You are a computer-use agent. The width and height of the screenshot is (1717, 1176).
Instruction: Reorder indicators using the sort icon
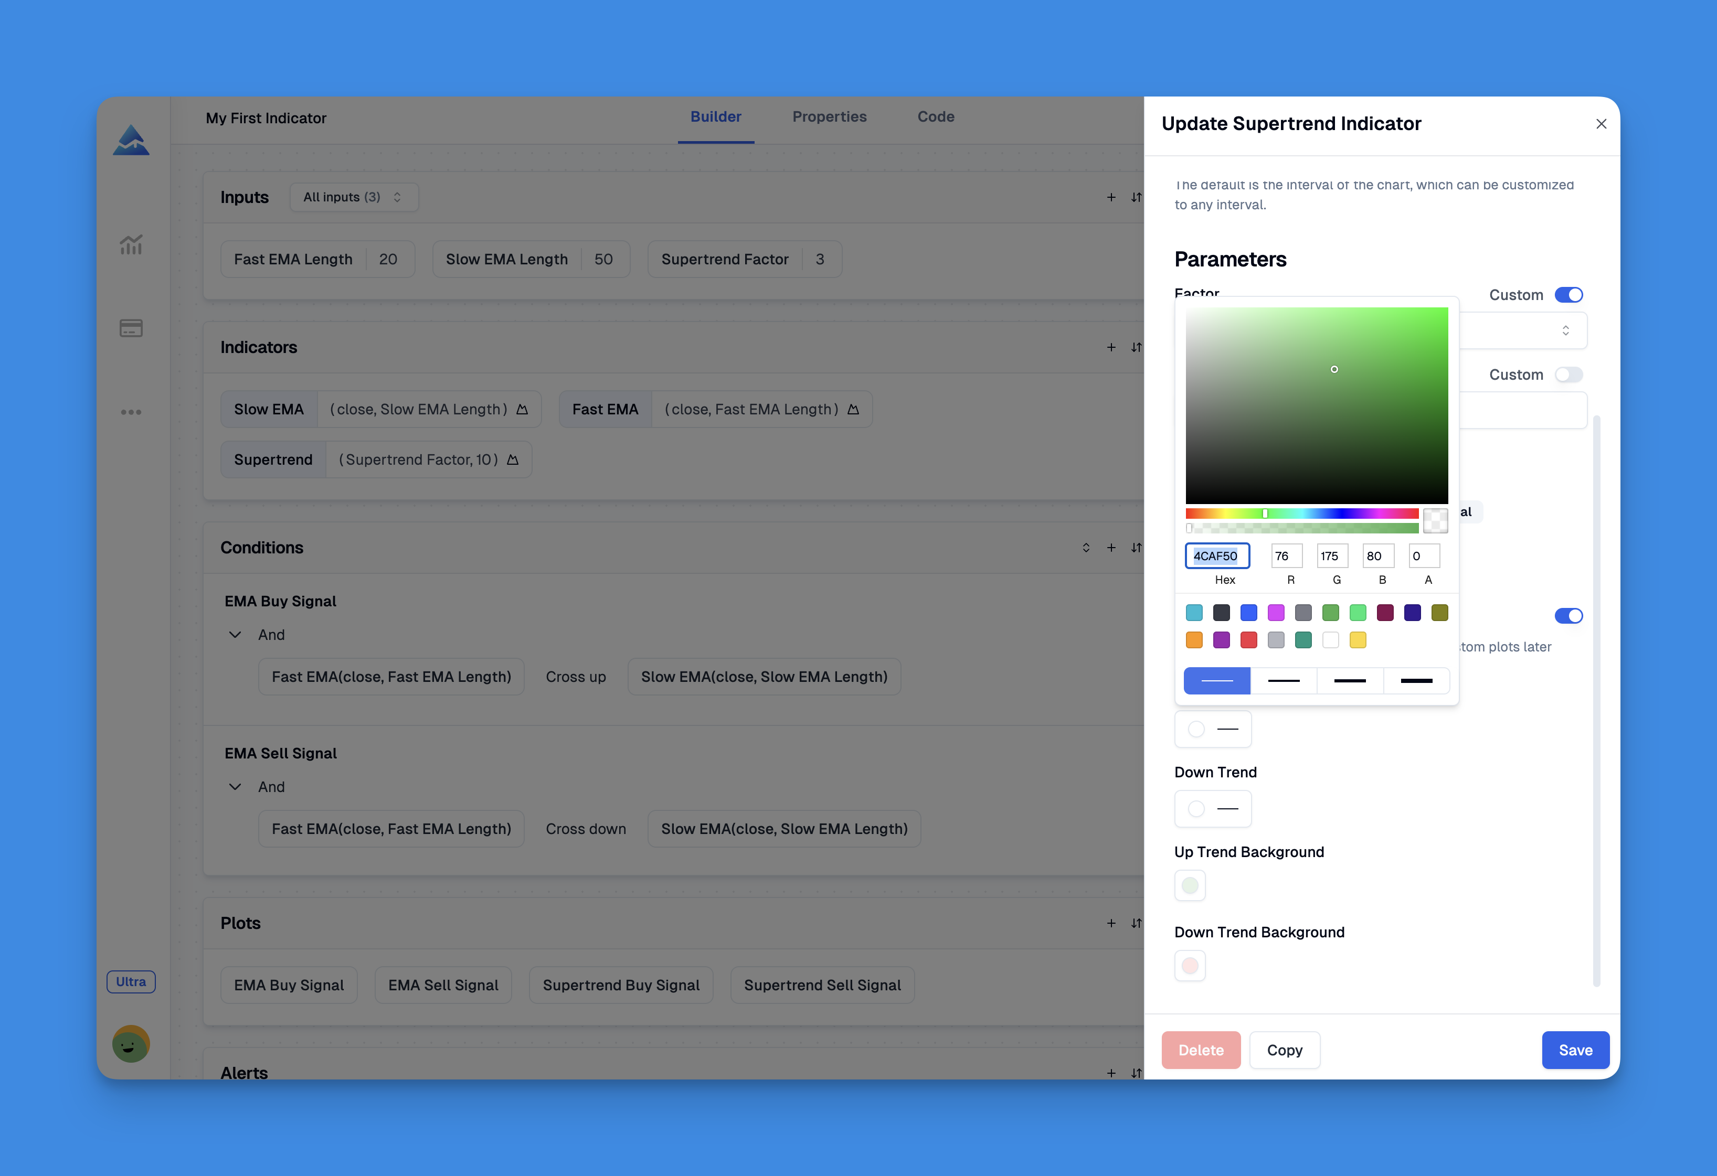1136,347
